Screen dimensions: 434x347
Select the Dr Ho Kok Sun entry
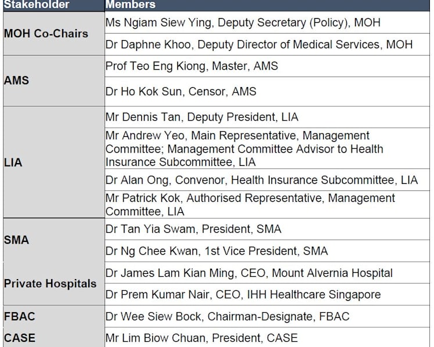tap(267, 92)
